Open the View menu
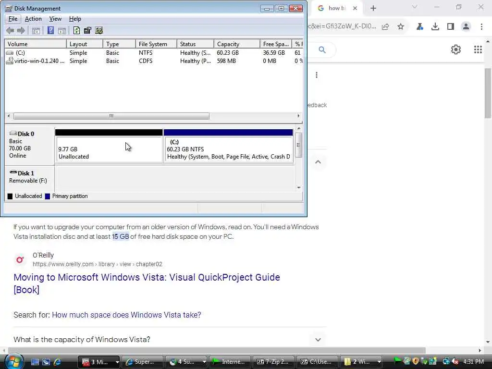492x369 pixels. 55,19
